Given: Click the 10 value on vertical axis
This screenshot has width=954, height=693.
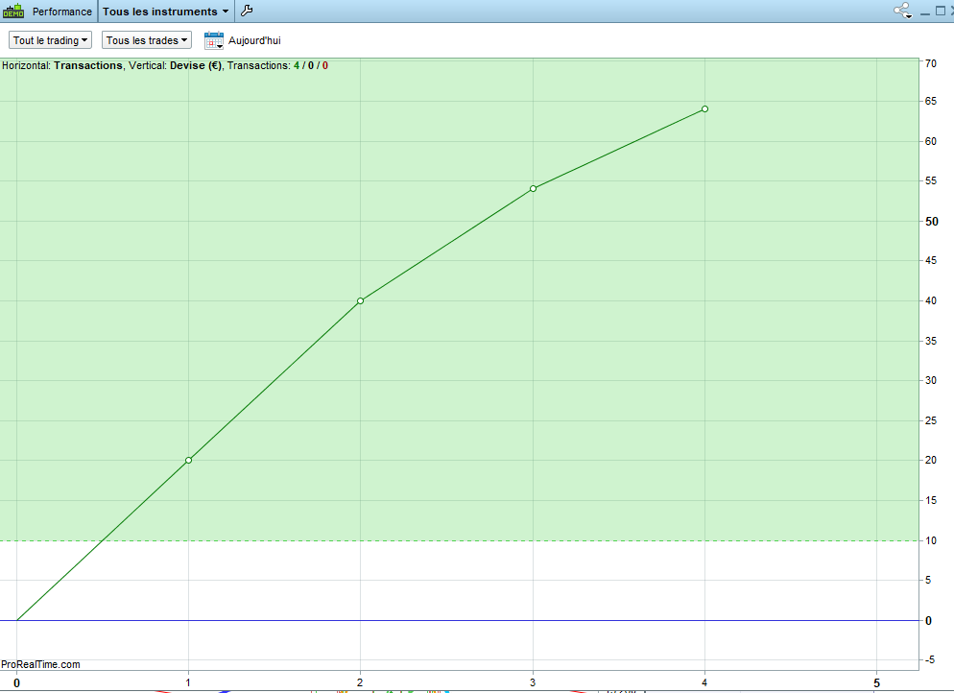Looking at the screenshot, I should tap(931, 540).
